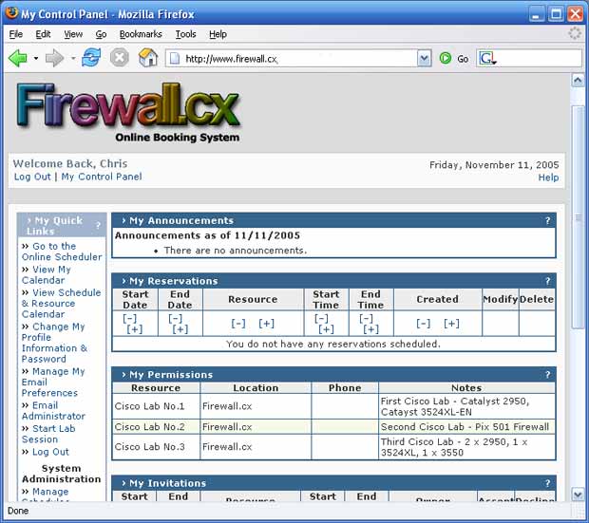Click the page icon in the address bar
589x523 pixels.
point(175,59)
